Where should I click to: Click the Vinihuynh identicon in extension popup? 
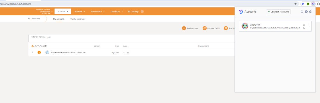tap(245, 26)
